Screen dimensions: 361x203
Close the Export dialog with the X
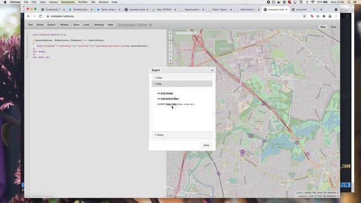(x=212, y=70)
